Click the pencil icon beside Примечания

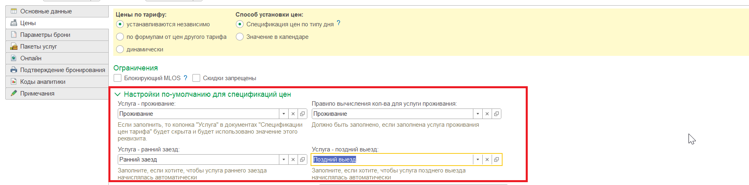pos(14,94)
